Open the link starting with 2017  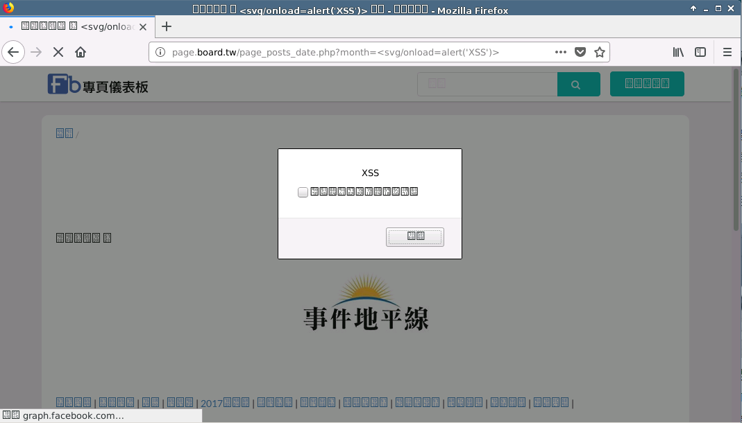pyautogui.click(x=225, y=403)
